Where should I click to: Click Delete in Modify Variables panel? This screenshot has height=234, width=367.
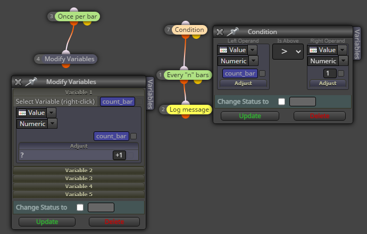[114, 222]
